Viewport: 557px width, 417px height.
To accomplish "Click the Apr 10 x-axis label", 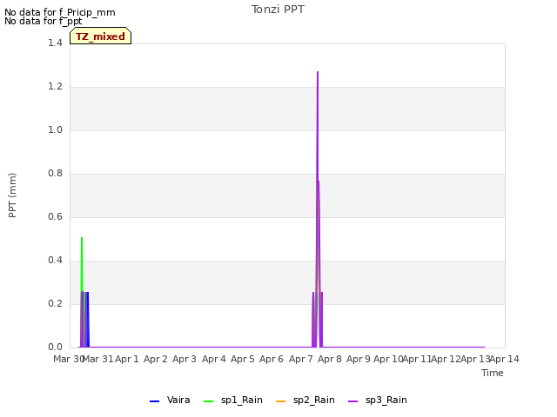I will [388, 359].
